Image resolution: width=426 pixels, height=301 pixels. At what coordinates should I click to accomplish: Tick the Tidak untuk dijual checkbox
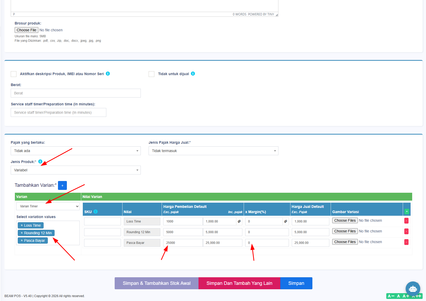[151, 74]
